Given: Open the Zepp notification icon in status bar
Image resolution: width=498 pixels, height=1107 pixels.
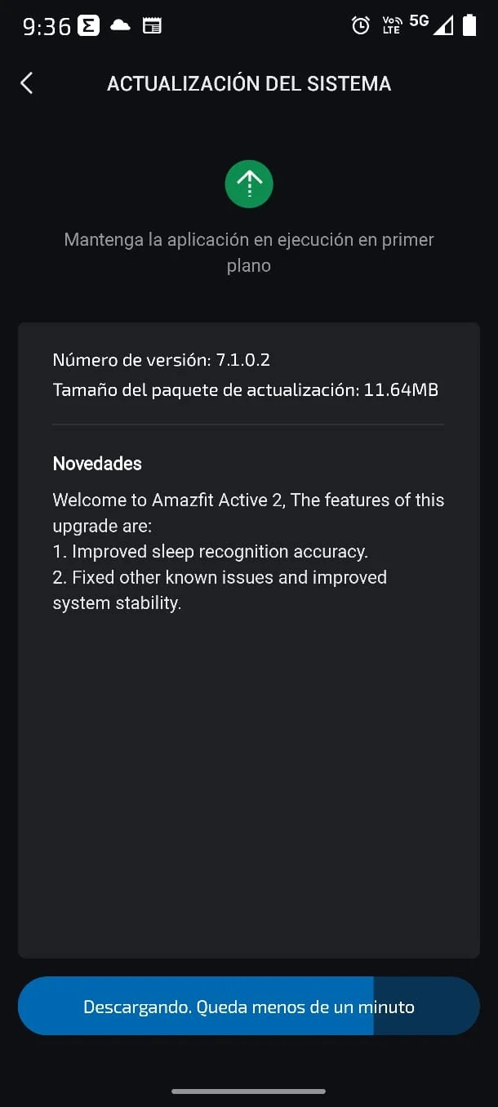Looking at the screenshot, I should [87, 25].
